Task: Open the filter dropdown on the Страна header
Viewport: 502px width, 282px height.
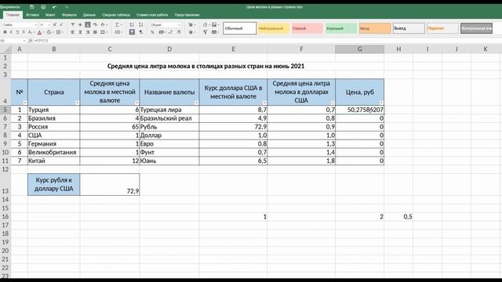Action: [77, 103]
